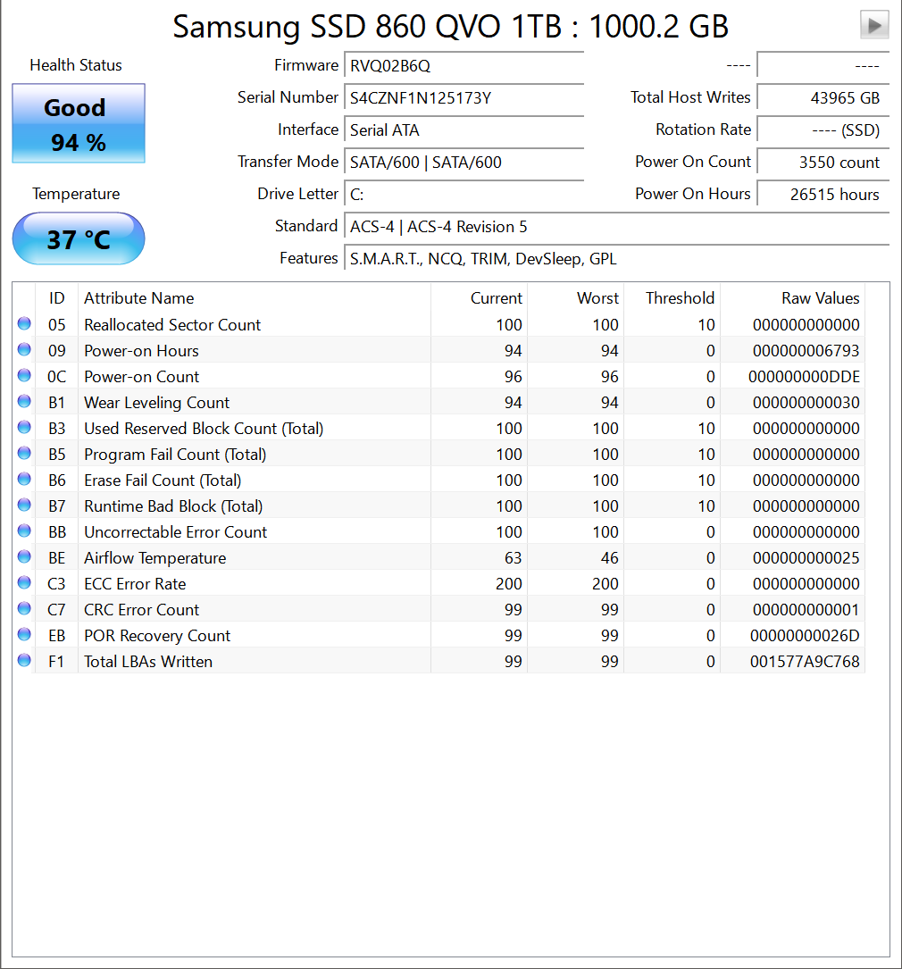Click raw value 000000000DDE

(804, 376)
